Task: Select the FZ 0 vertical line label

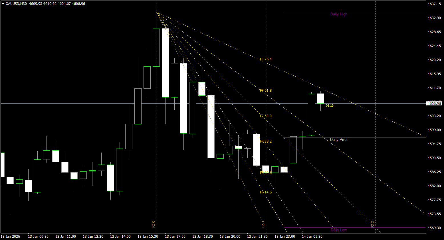Action: [x=154, y=224]
